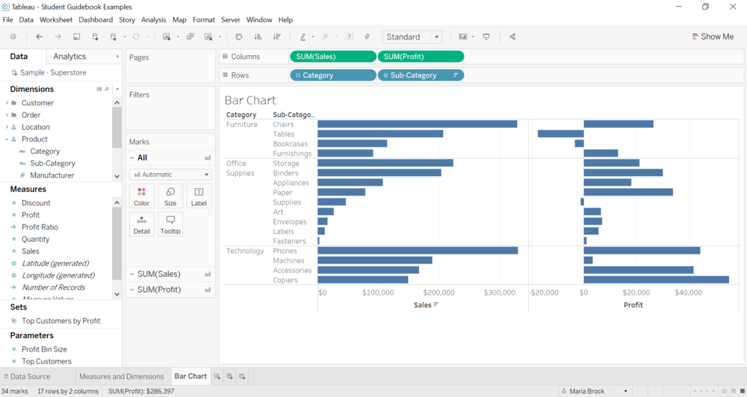The height and width of the screenshot is (397, 747).
Task: Click the presentation mode toolbar icon
Action: coord(486,37)
